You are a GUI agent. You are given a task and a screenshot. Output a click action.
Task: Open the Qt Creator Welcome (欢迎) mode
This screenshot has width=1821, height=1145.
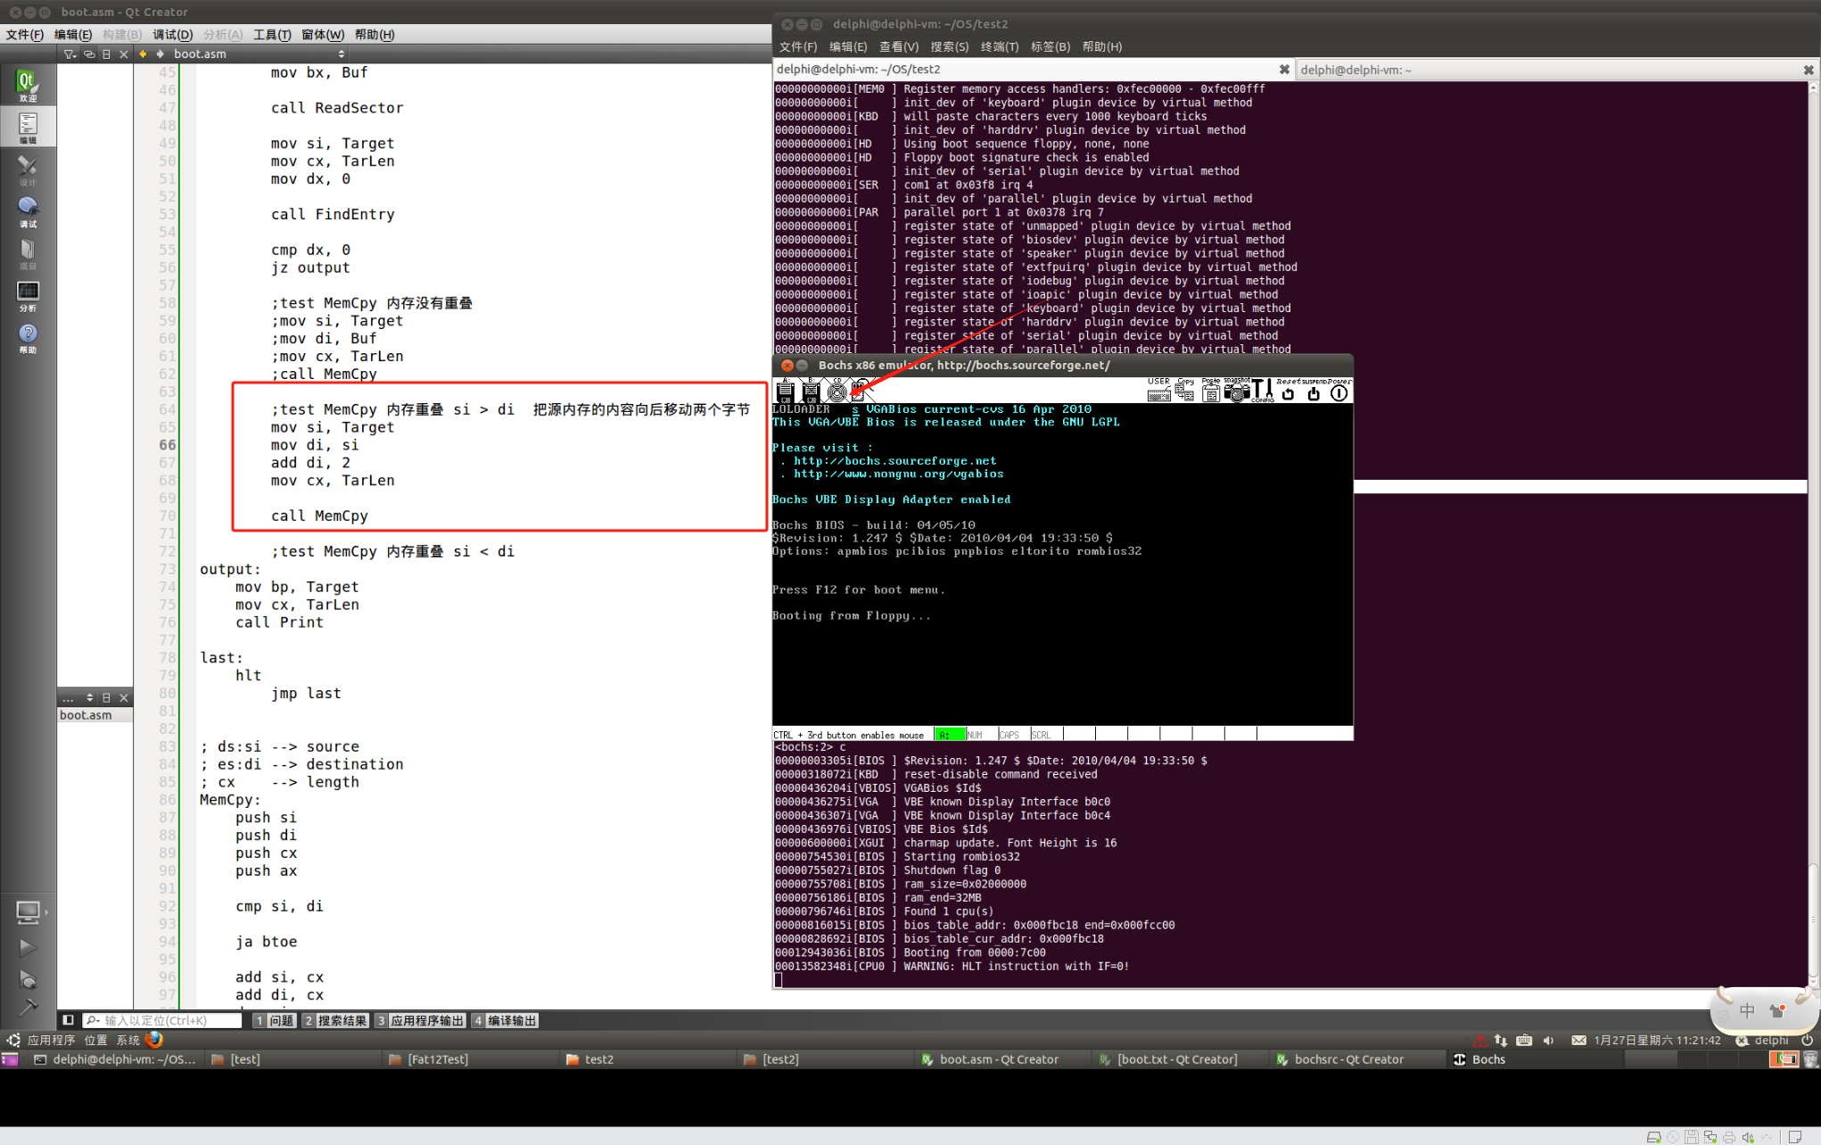[x=27, y=86]
